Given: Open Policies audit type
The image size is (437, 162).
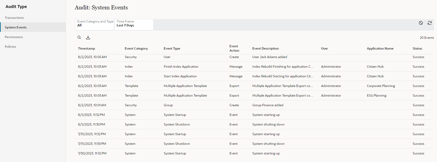Looking at the screenshot, I should 10,47.
